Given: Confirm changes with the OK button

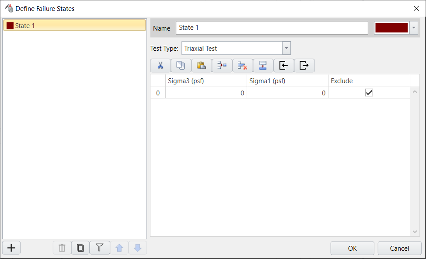Looking at the screenshot, I should [x=352, y=248].
